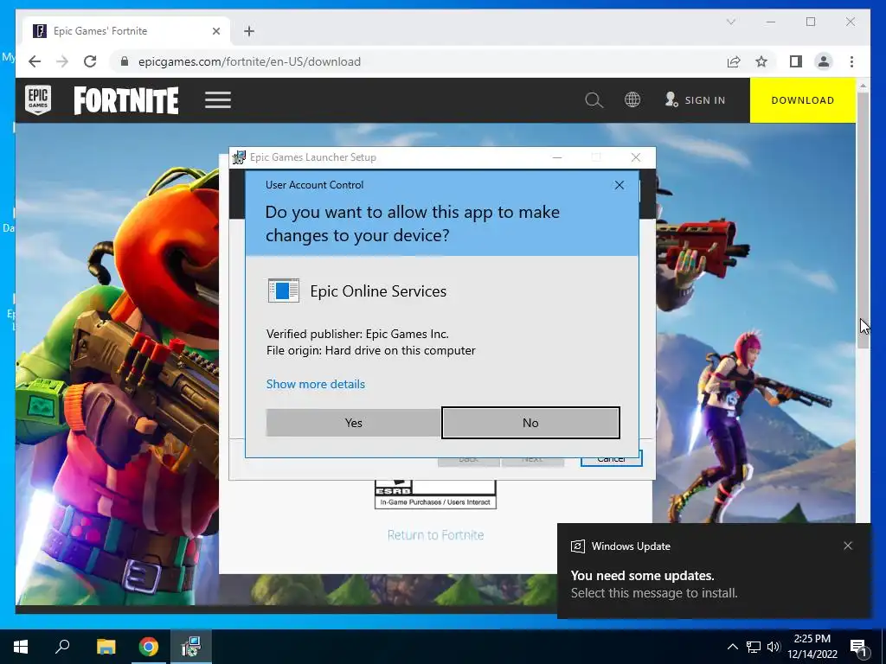Dismiss the Windows Update notification

848,546
